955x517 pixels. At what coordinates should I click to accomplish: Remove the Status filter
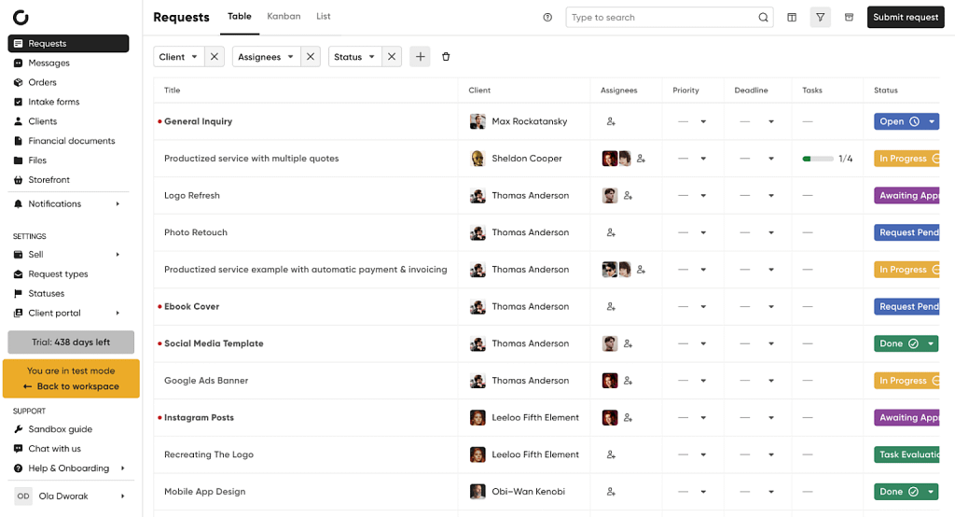(392, 57)
